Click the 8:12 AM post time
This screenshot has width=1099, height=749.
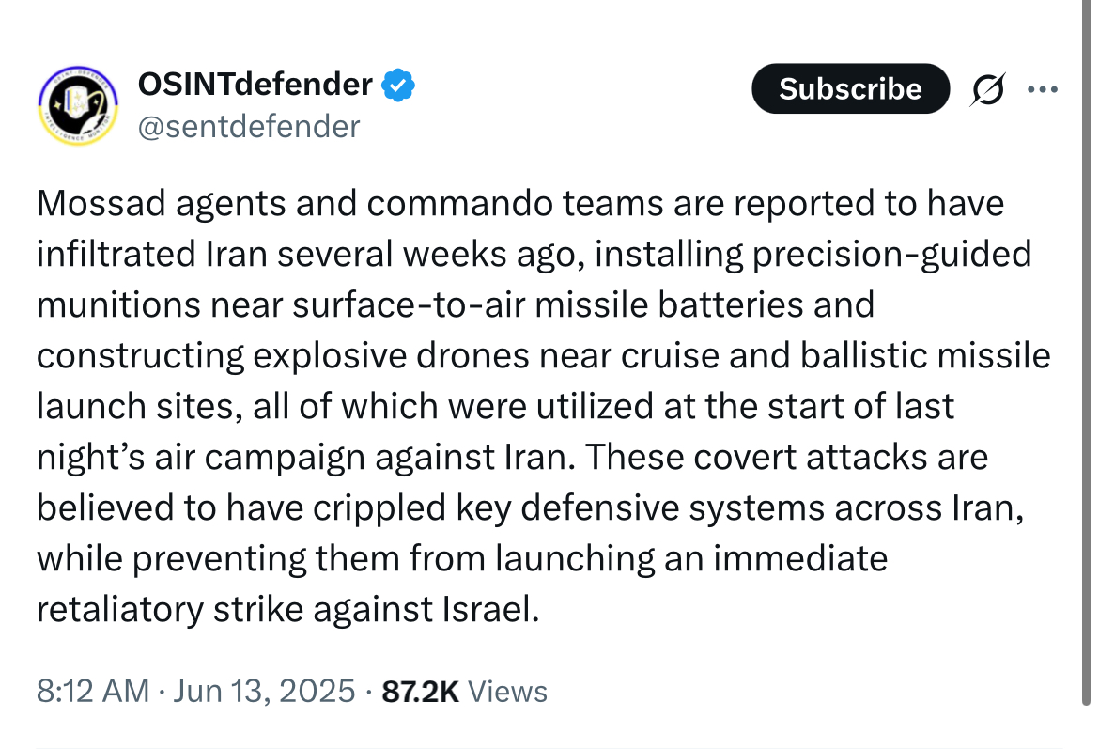93,691
